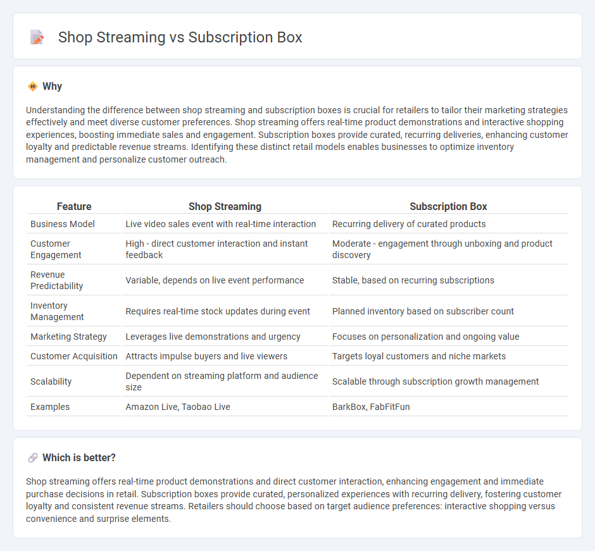Viewport: 595px width, 551px height.
Task: Click the Shop Streaming column header
Action: point(225,206)
